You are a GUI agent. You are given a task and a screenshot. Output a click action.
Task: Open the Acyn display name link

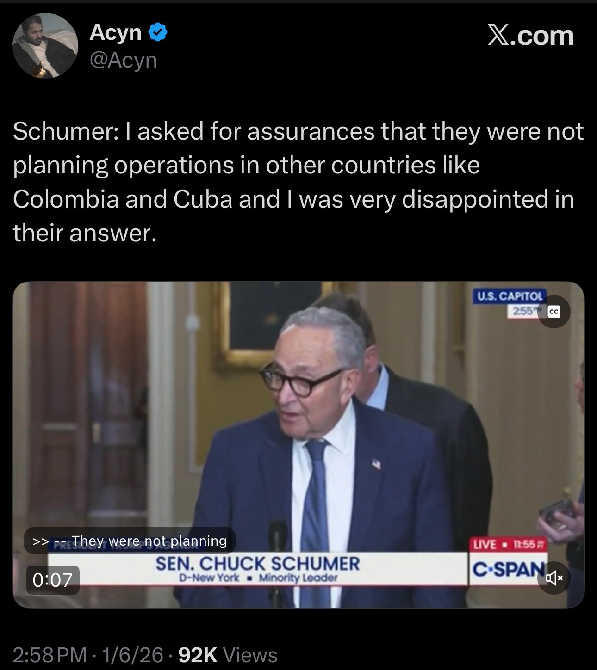point(115,32)
